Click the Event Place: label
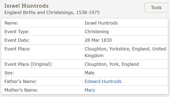 [18, 49]
